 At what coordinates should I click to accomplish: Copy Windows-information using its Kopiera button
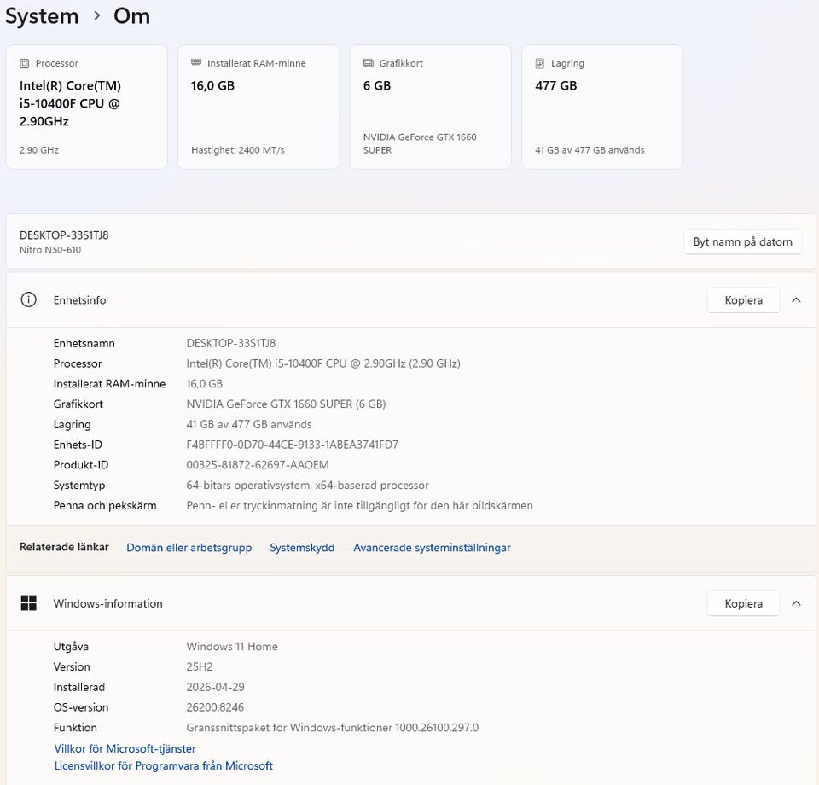click(743, 603)
